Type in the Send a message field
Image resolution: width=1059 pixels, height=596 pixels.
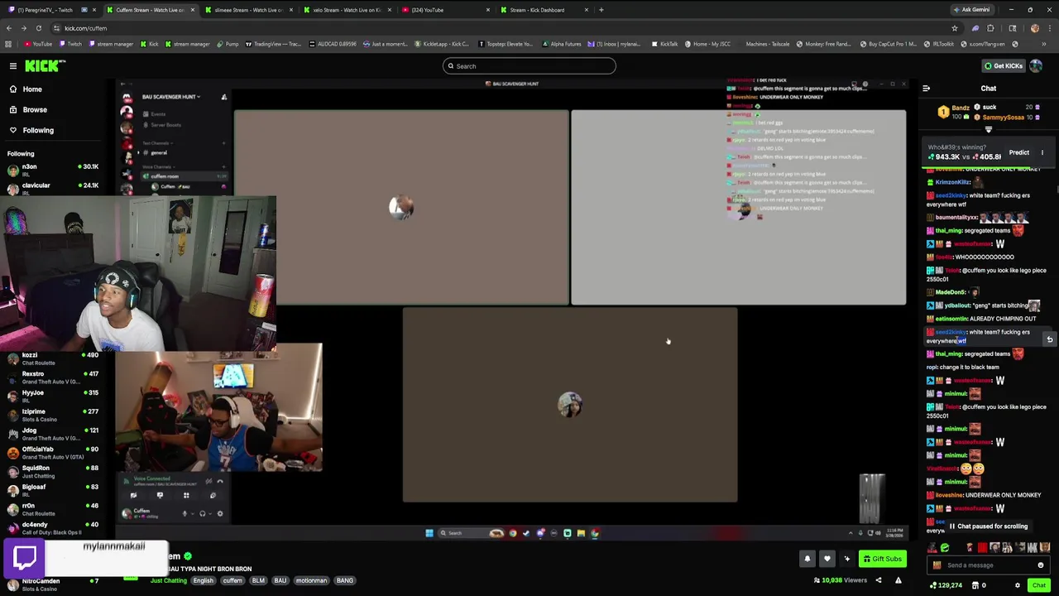click(989, 565)
